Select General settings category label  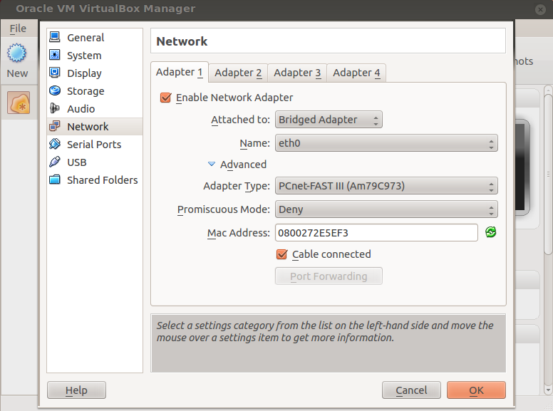pos(86,37)
